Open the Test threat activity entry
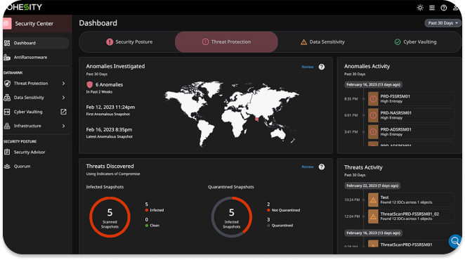The height and width of the screenshot is (260, 465). pyautogui.click(x=411, y=200)
